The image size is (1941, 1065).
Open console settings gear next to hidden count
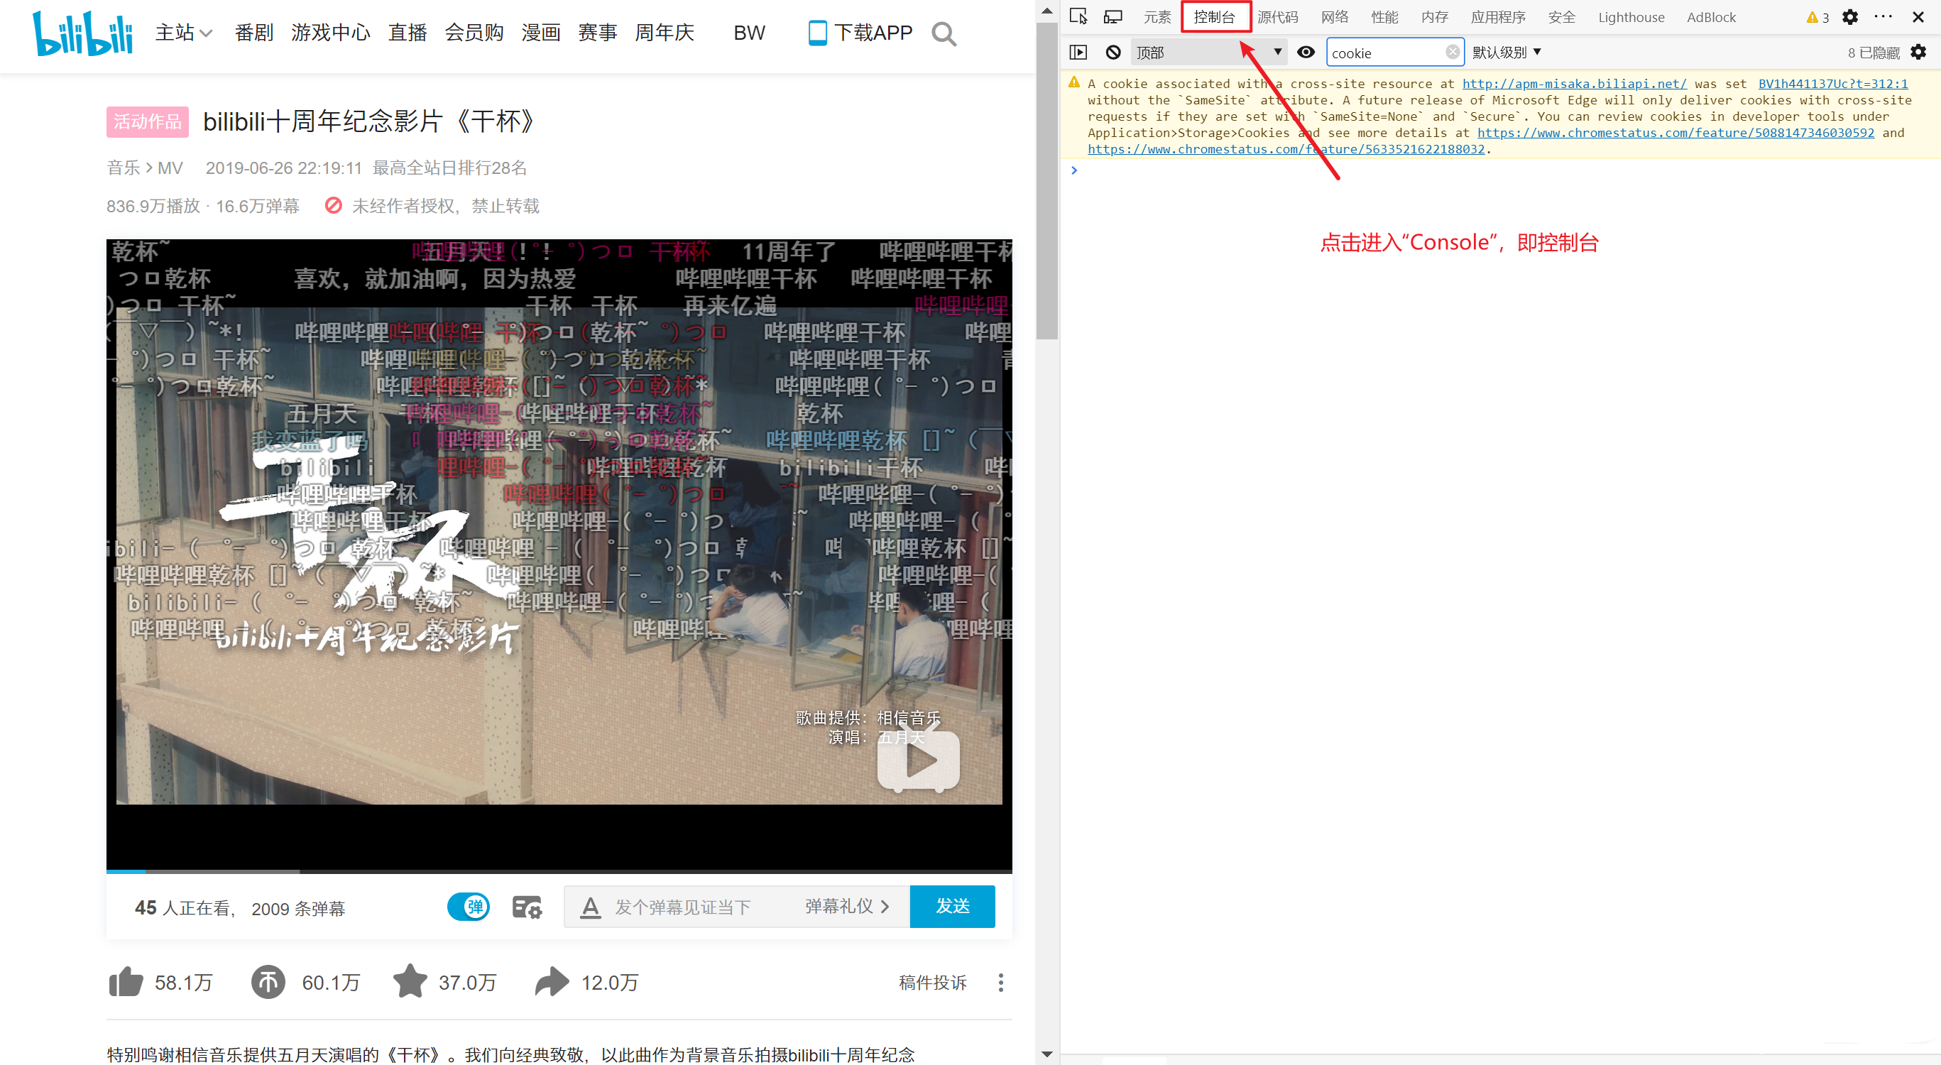1918,52
